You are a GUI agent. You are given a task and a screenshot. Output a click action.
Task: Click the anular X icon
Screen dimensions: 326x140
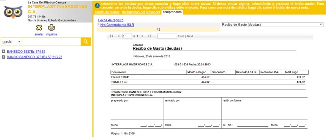tap(39, 28)
